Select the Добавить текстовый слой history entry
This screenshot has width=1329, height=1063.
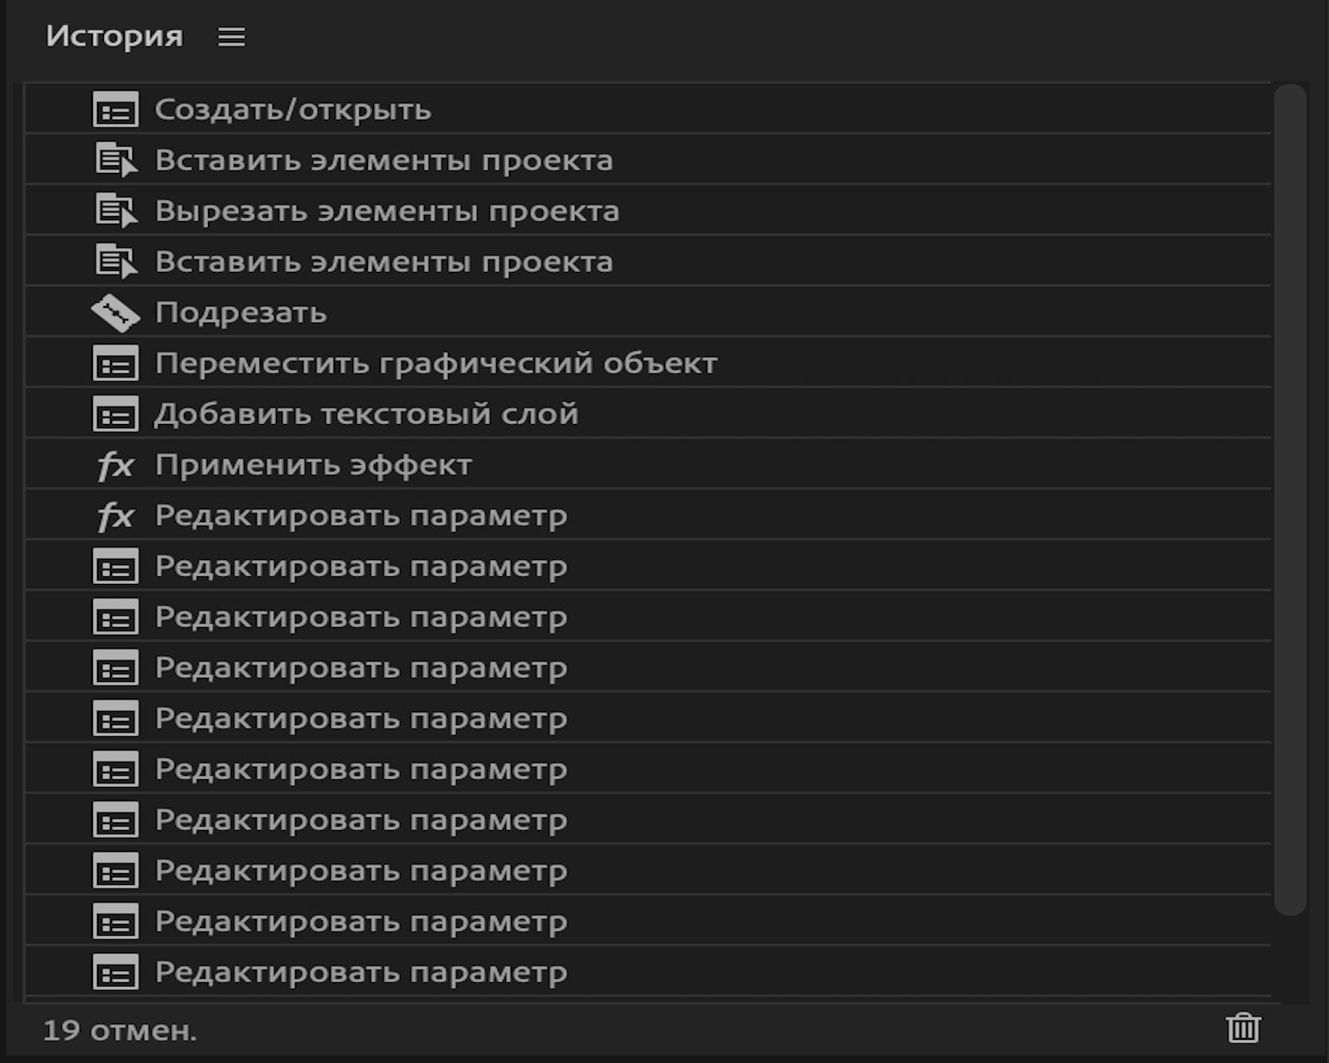point(368,414)
